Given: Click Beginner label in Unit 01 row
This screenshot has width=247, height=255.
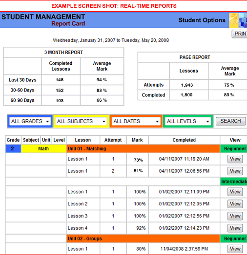Looking at the screenshot, I should tap(234, 148).
